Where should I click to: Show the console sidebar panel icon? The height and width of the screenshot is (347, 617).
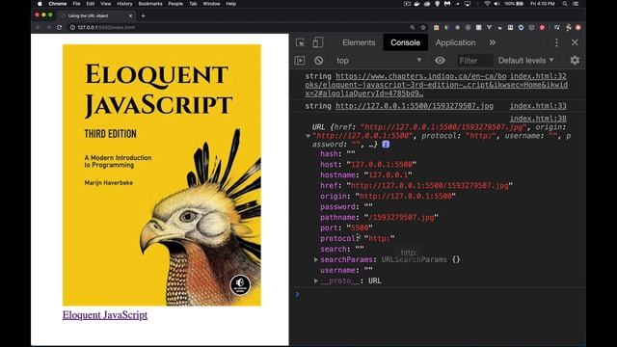pyautogui.click(x=300, y=60)
